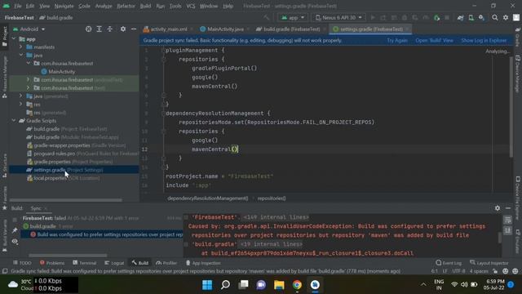
Task: Toggle the eye view filter in build panel
Action: point(15,242)
